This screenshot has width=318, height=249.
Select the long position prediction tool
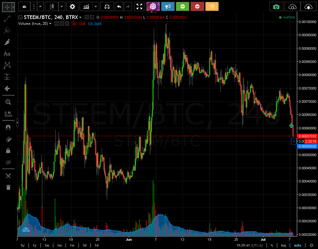coord(7,77)
